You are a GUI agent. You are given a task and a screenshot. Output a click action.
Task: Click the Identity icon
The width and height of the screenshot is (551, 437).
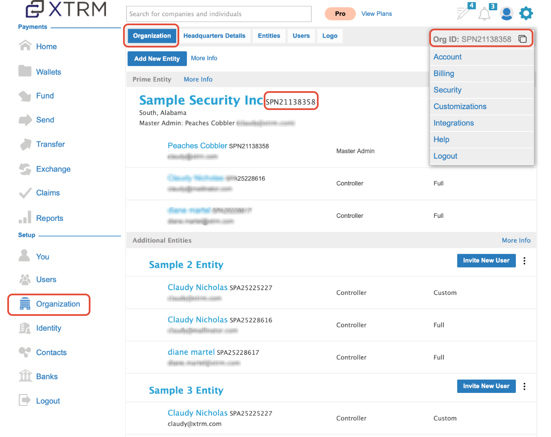pos(25,328)
